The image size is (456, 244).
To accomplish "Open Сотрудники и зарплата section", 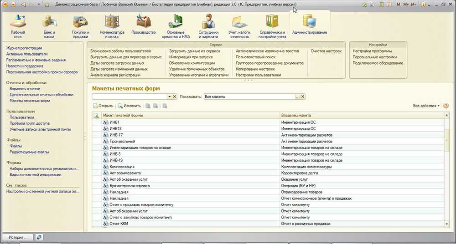I will tap(208, 22).
